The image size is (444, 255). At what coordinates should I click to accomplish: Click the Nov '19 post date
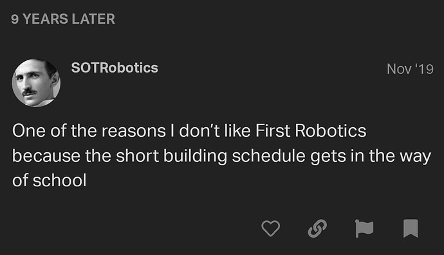click(410, 69)
